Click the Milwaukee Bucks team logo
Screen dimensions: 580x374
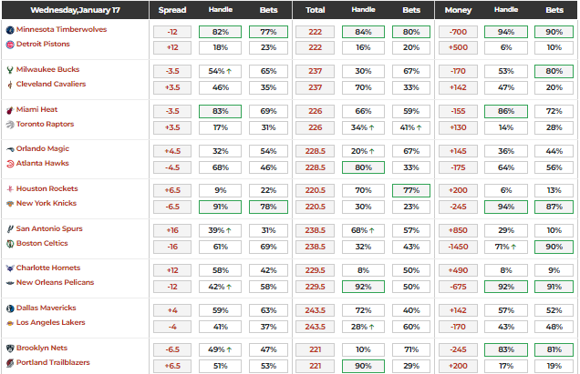click(9, 69)
